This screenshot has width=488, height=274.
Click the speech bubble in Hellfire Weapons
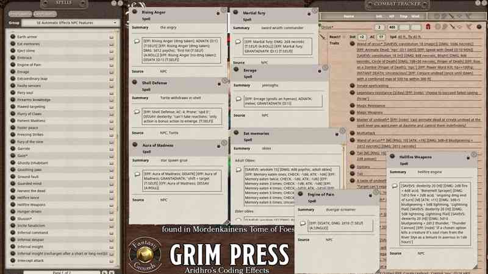tap(395, 186)
